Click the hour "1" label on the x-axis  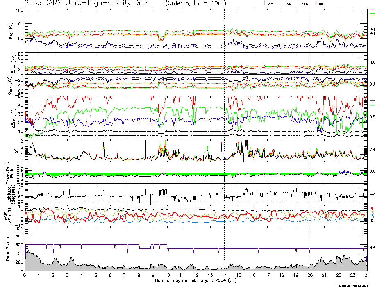click(x=39, y=275)
